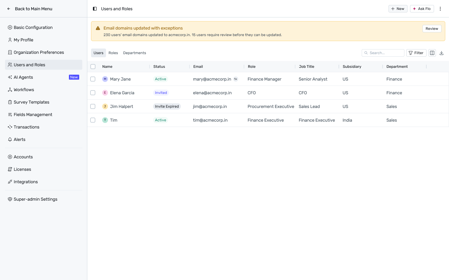Click the Ask Flo button
Screen dimensions: 449x280
pyautogui.click(x=422, y=9)
